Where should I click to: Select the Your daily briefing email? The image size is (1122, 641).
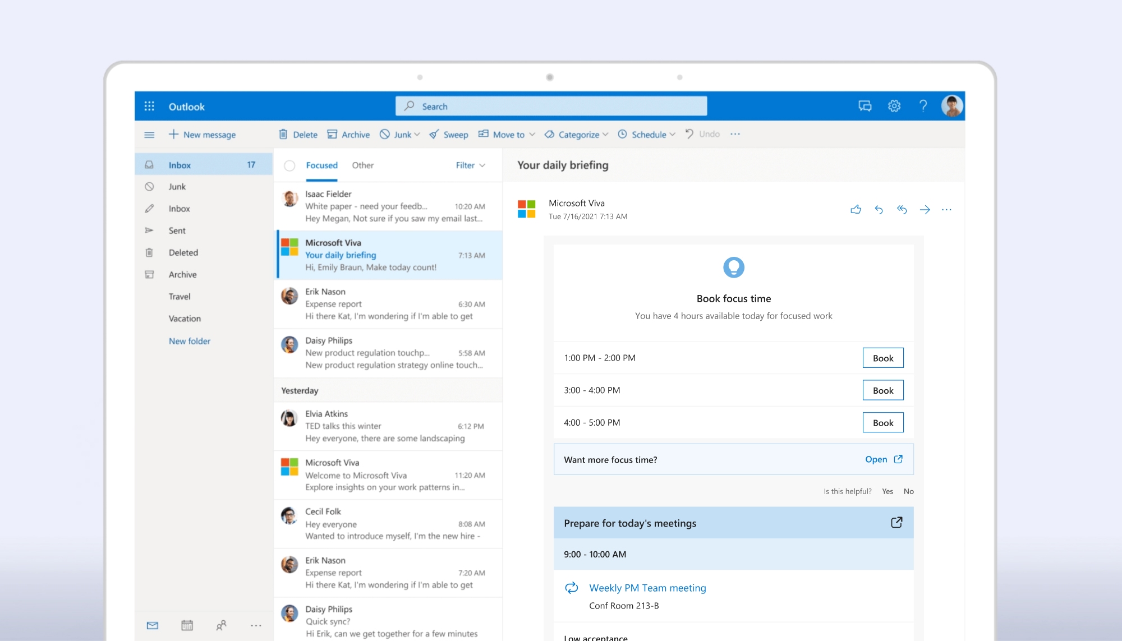[x=388, y=255]
